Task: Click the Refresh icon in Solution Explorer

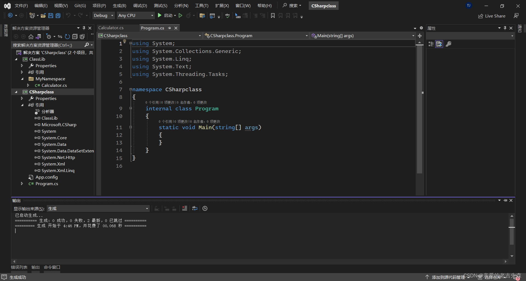Action: pyautogui.click(x=67, y=37)
